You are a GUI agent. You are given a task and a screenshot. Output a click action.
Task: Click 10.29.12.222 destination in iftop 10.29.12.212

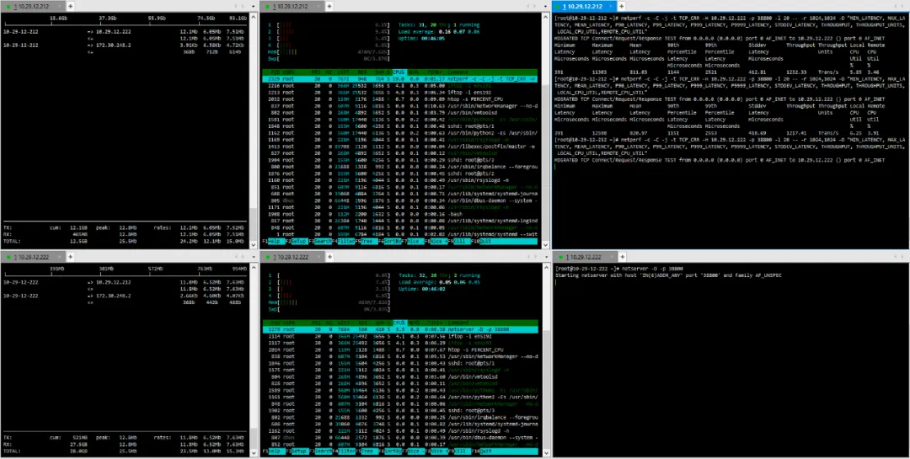[113, 31]
